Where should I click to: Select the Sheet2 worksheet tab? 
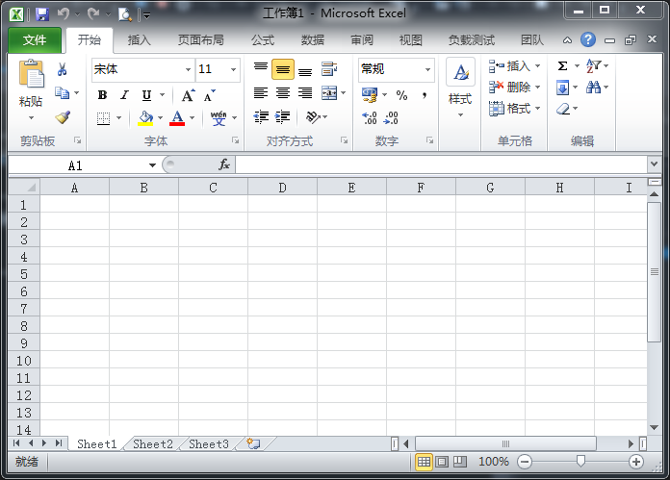point(152,444)
